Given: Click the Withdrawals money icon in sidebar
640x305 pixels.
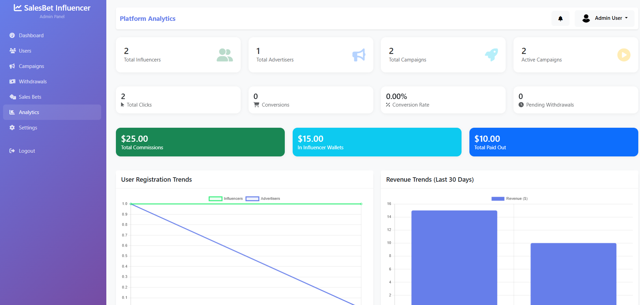Looking at the screenshot, I should [13, 82].
